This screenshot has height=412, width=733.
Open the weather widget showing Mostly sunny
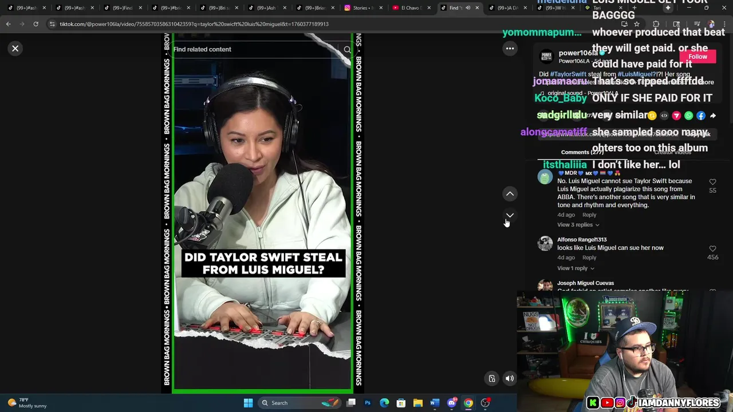(x=27, y=403)
